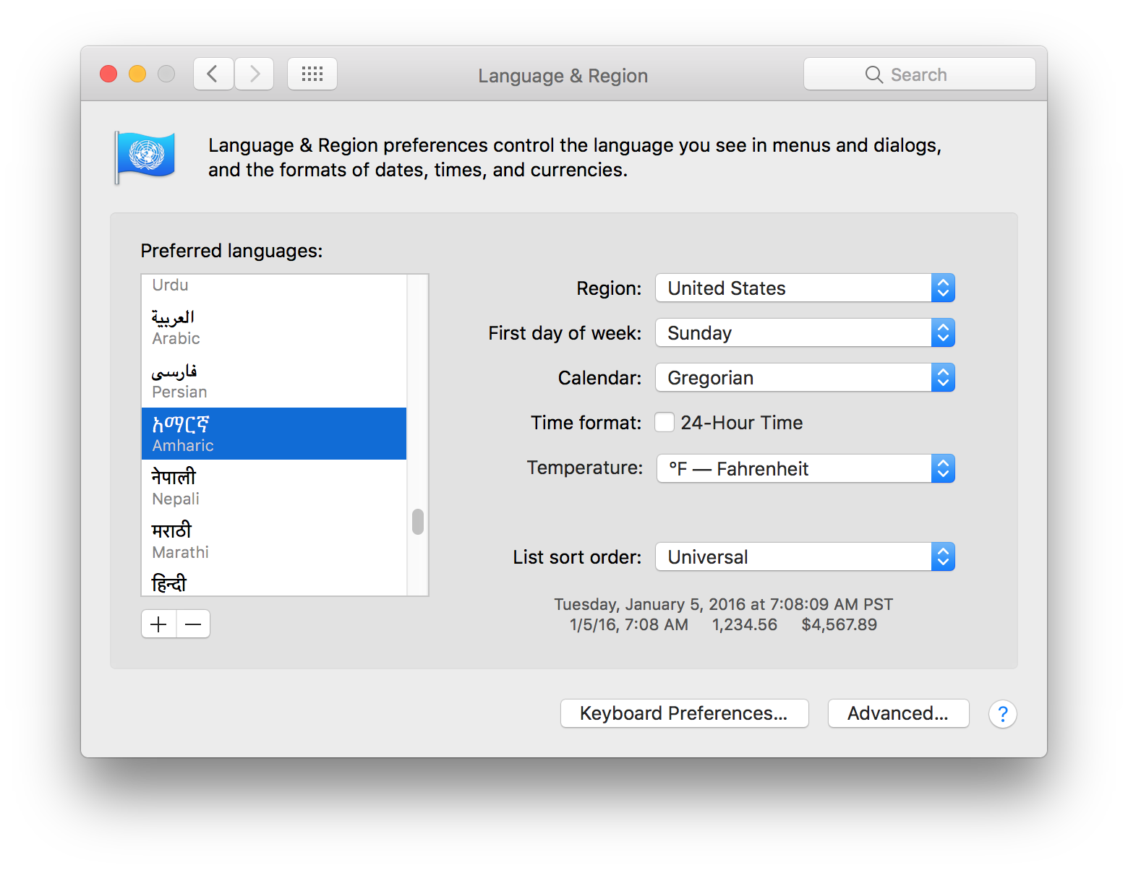Click the United Nations flag icon

145,157
